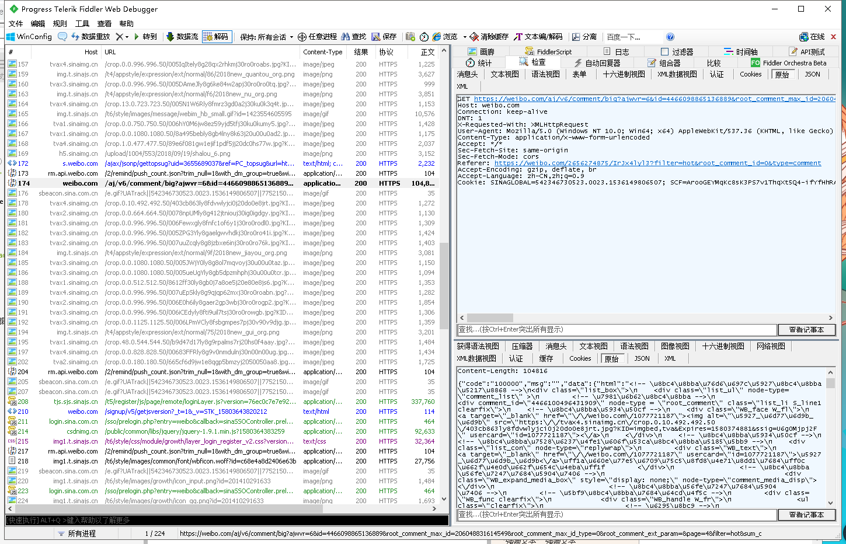This screenshot has height=544, width=846.
Task: Switch to the 画廊 gallery tab
Action: pyautogui.click(x=482, y=51)
